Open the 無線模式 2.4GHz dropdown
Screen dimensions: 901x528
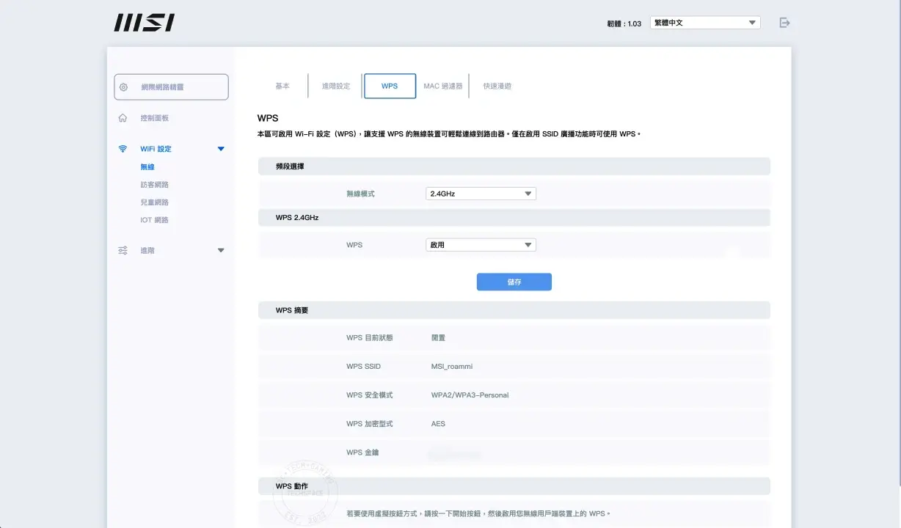(481, 194)
